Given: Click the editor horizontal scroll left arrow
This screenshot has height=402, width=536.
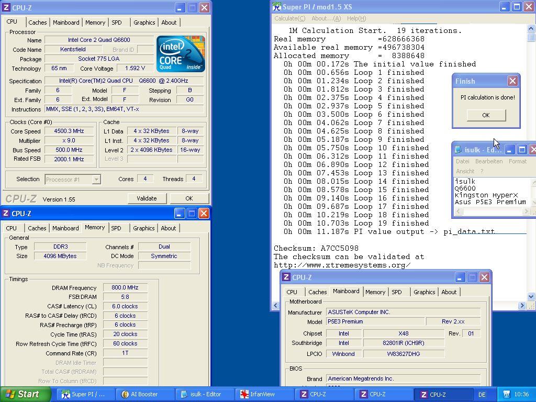Looking at the screenshot, I should 459,211.
